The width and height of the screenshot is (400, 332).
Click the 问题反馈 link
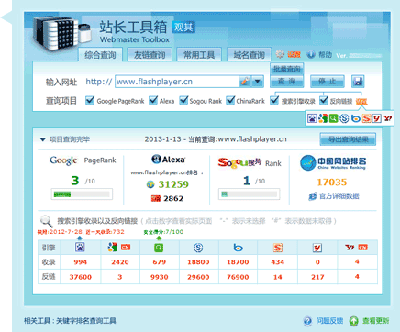329,321
